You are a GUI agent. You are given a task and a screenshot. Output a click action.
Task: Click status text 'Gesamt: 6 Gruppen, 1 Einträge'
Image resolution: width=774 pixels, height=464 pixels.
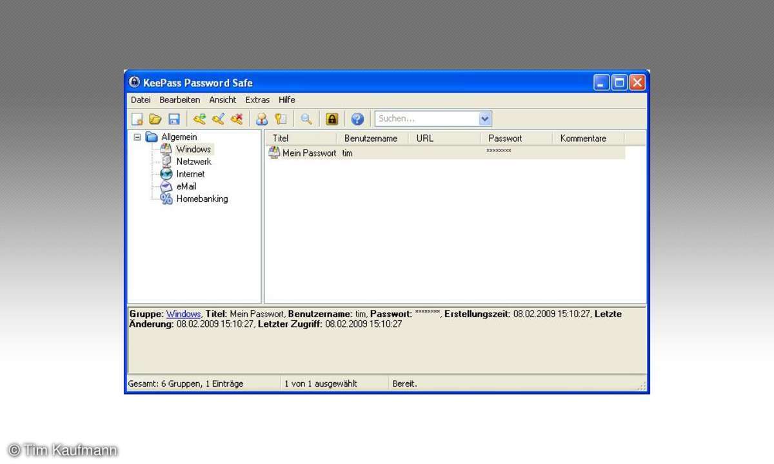point(186,383)
